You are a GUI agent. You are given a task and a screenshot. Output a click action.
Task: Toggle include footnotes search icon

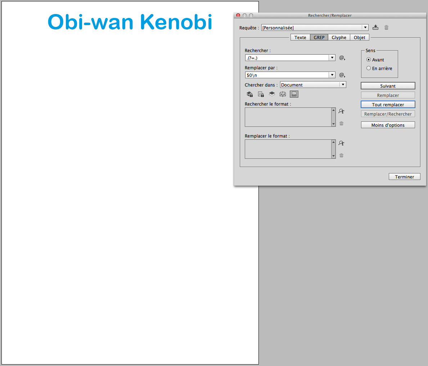coord(294,94)
